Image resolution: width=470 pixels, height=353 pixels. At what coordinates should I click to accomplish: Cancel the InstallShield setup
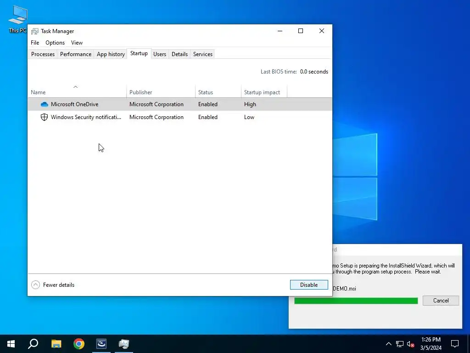[441, 301]
